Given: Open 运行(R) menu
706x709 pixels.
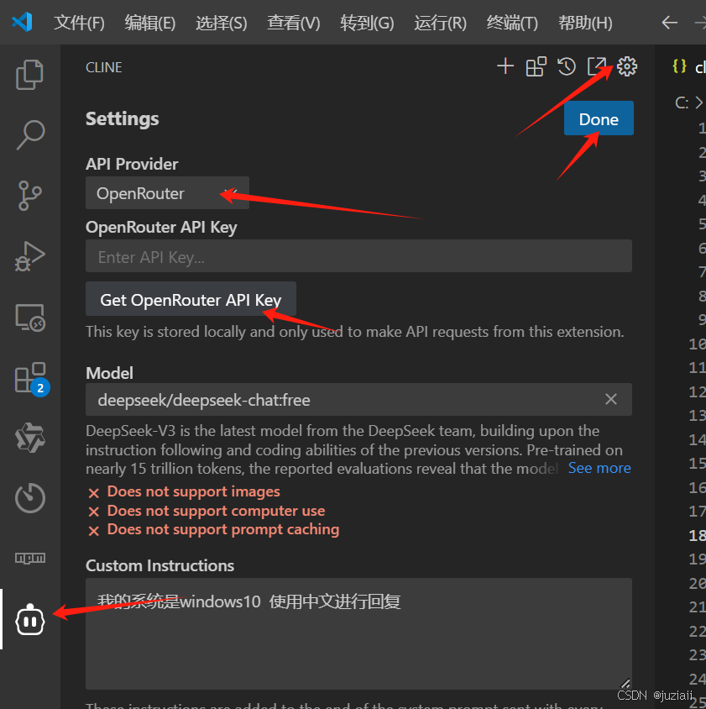Looking at the screenshot, I should tap(440, 23).
